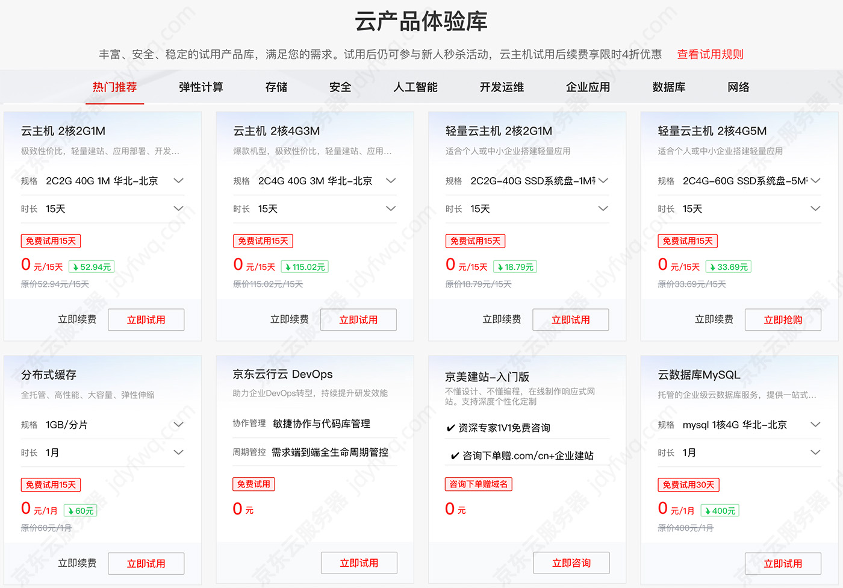Click 立即试用 for 京东云行云 DevOps
This screenshot has width=843, height=588.
click(359, 563)
